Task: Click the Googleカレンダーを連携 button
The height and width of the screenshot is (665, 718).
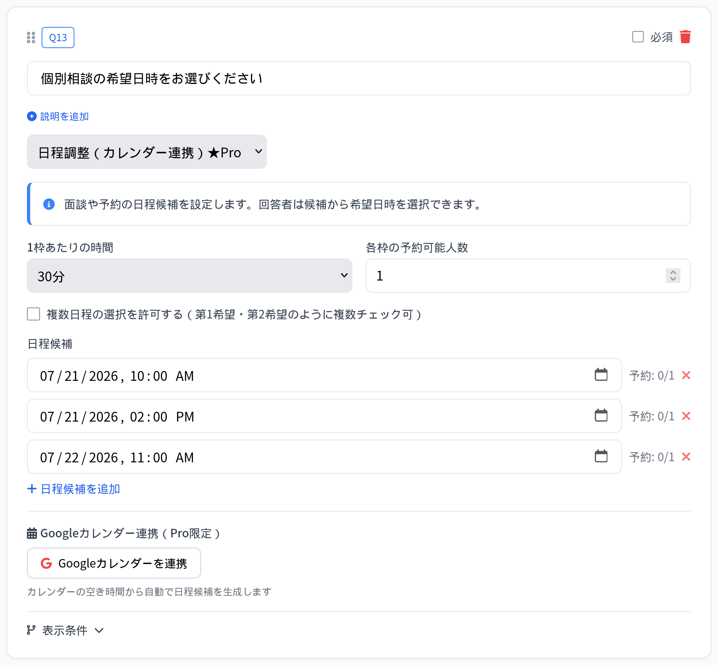Action: point(114,563)
